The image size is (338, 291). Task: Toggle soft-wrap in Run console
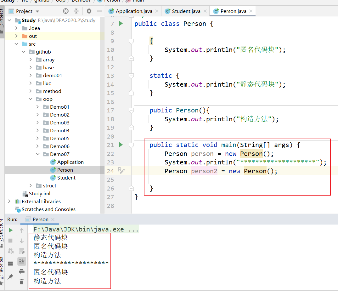coord(22,251)
